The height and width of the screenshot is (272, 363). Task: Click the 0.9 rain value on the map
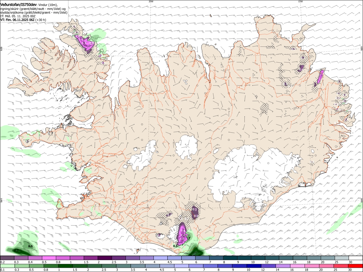[30, 246]
